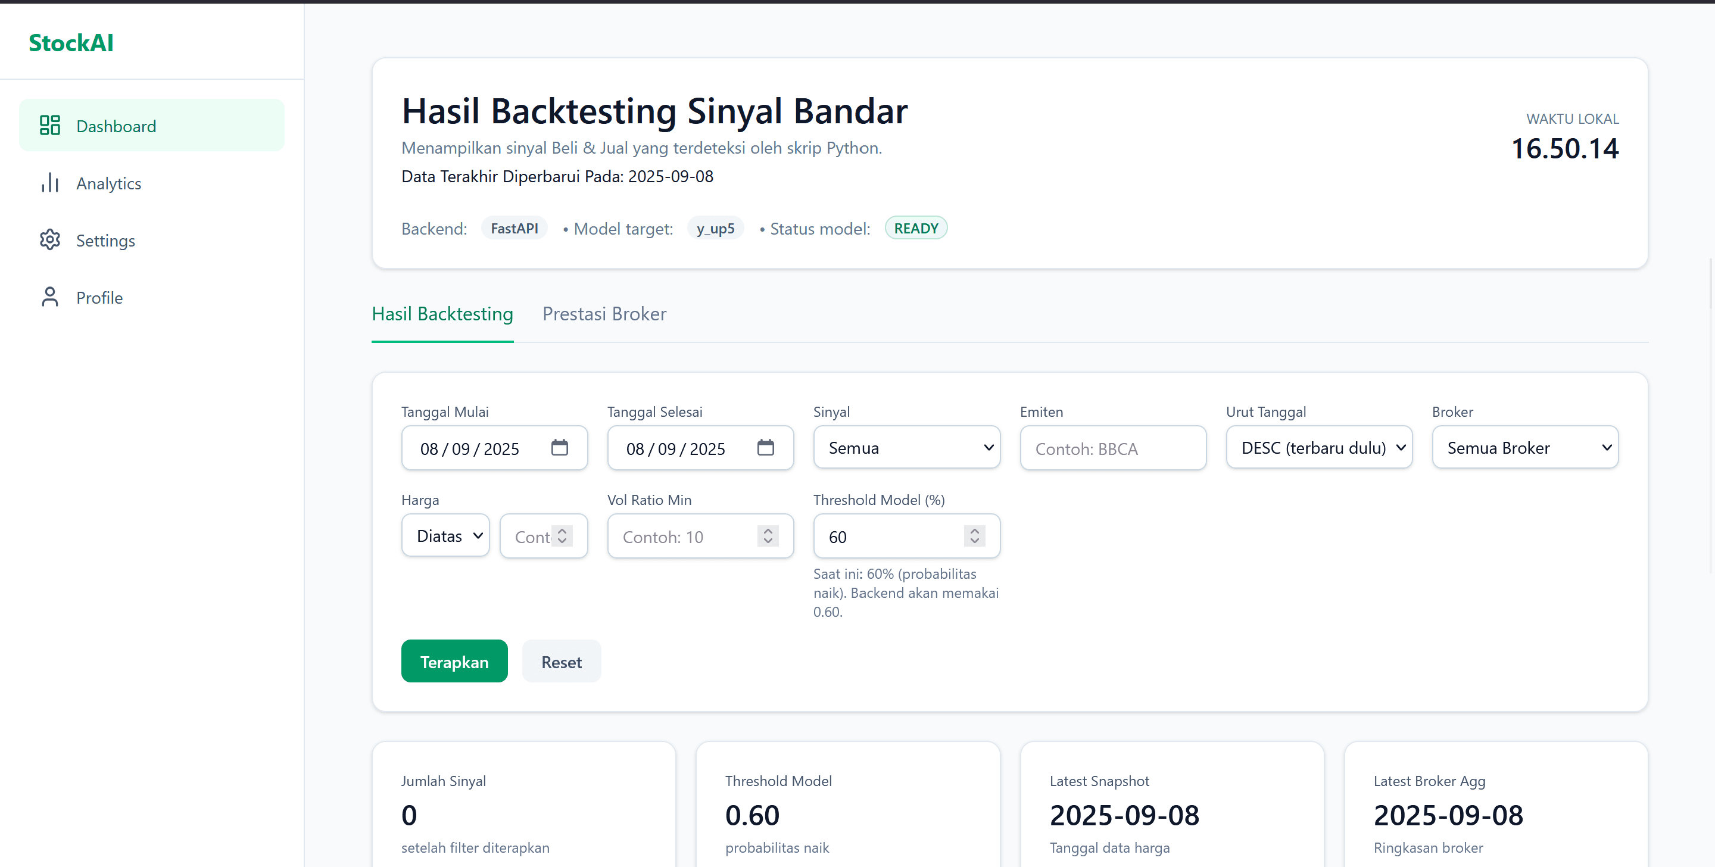The width and height of the screenshot is (1715, 867).
Task: Open the Sinyal dropdown showing Semua
Action: (x=906, y=447)
